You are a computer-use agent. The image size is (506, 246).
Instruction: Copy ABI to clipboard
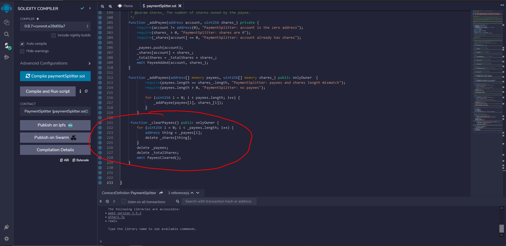click(x=65, y=160)
